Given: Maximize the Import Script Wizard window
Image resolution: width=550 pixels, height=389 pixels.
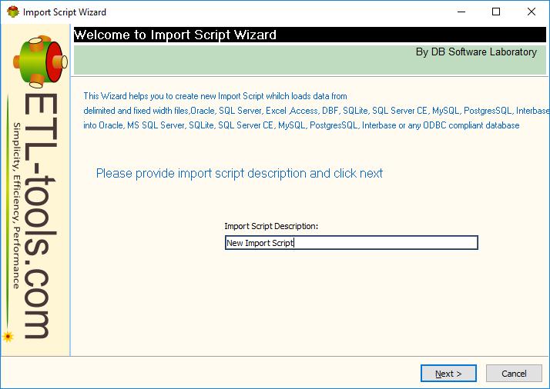Looking at the screenshot, I should (x=496, y=12).
